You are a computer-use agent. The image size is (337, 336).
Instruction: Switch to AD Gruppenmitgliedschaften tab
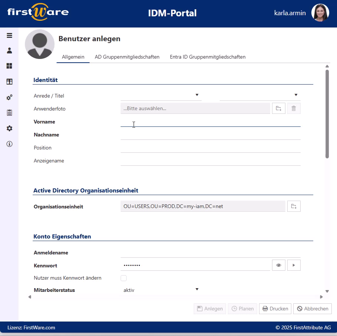pos(127,57)
